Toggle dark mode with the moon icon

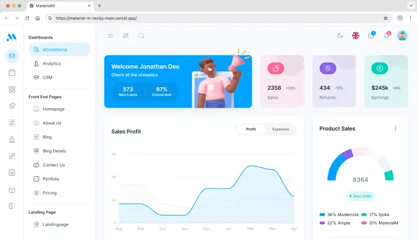tap(340, 36)
